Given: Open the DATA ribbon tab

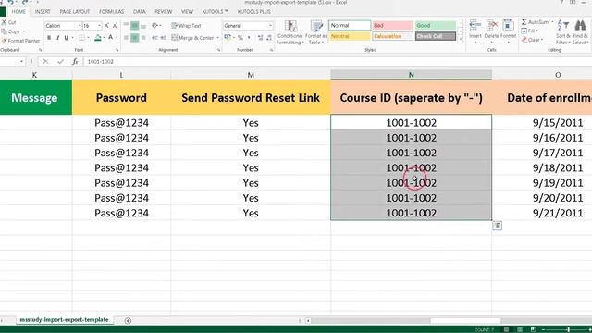Looking at the screenshot, I should pos(140,12).
